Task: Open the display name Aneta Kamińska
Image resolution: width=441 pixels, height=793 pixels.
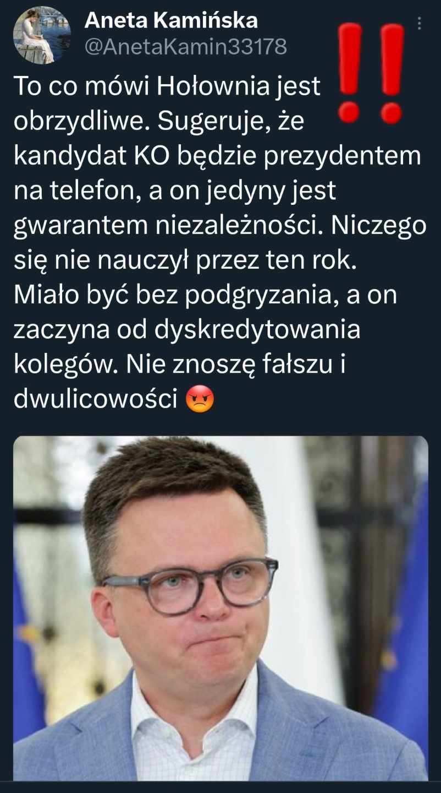Action: point(171,20)
